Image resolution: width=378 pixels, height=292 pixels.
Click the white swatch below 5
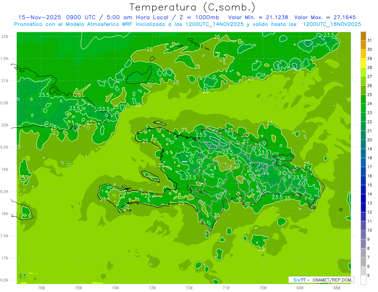[x=363, y=280]
